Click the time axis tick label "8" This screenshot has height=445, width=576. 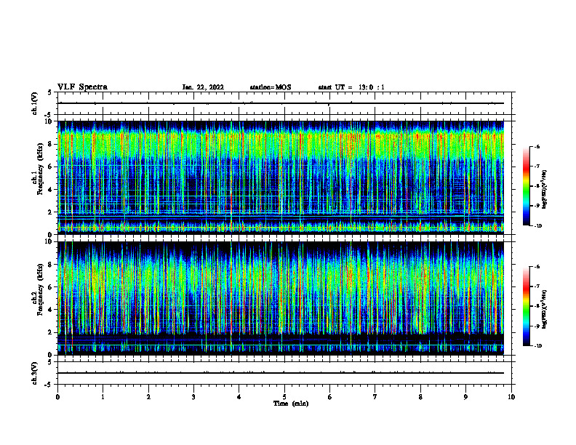(420, 397)
